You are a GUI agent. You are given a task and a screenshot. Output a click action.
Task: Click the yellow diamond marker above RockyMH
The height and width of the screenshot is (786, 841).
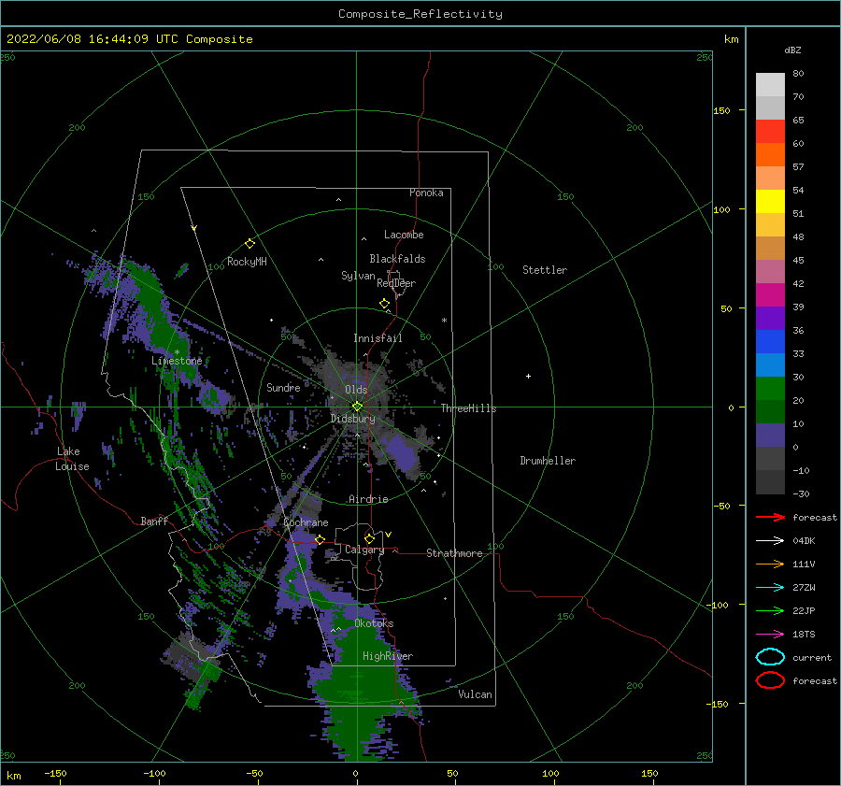click(249, 244)
